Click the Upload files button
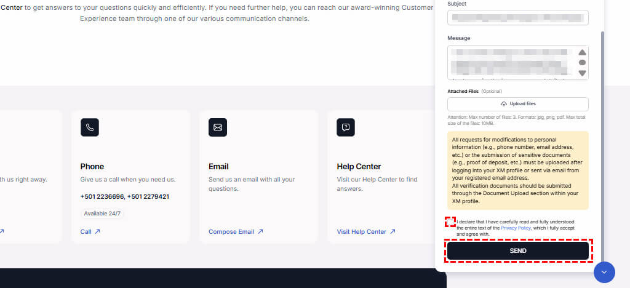The image size is (630, 288). (x=518, y=104)
